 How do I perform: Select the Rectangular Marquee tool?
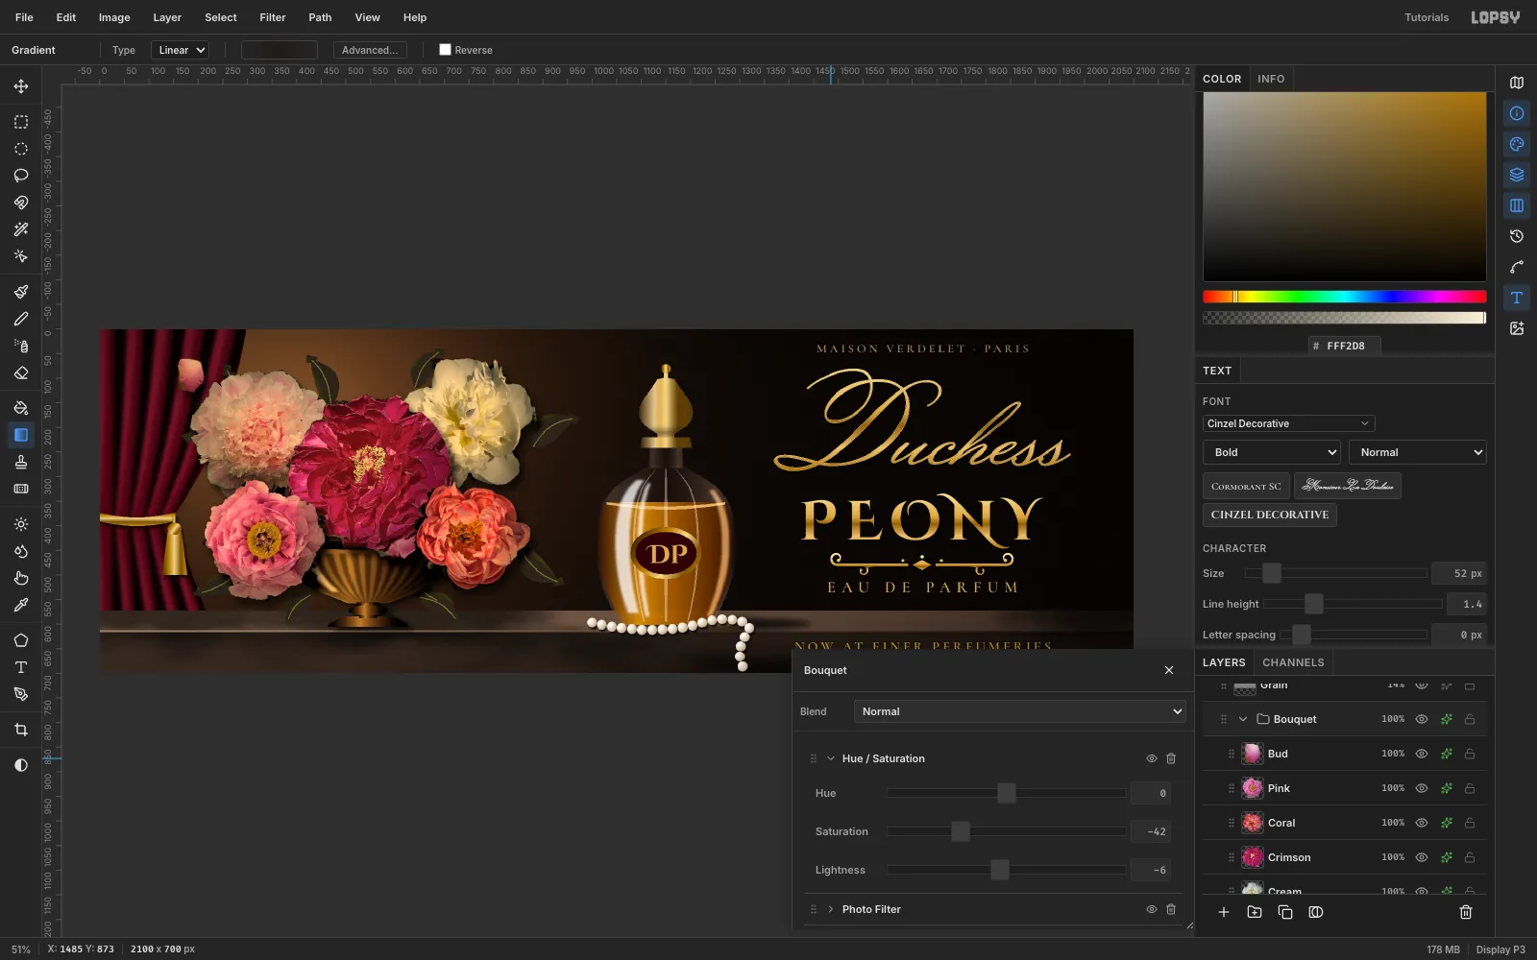point(21,122)
